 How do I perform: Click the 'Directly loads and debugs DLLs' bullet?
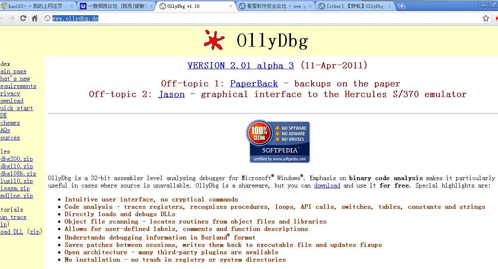coord(120,214)
